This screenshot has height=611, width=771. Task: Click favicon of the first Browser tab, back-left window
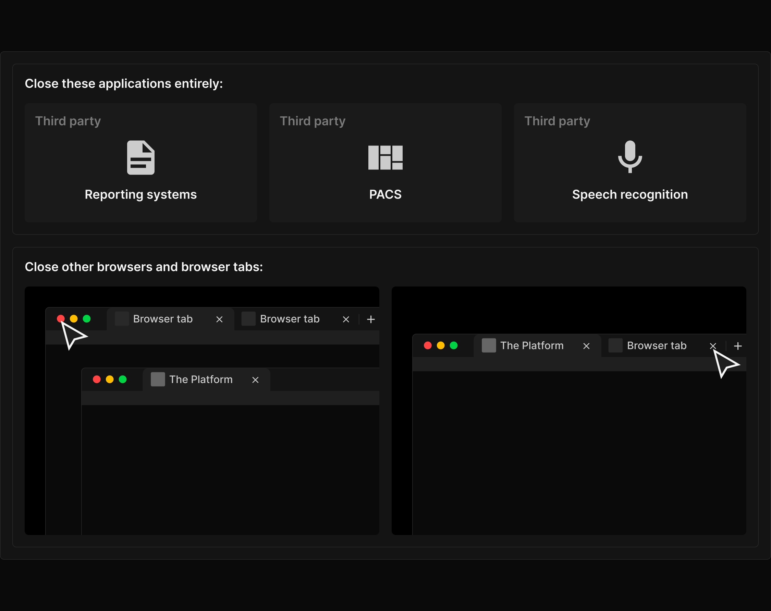pyautogui.click(x=122, y=319)
